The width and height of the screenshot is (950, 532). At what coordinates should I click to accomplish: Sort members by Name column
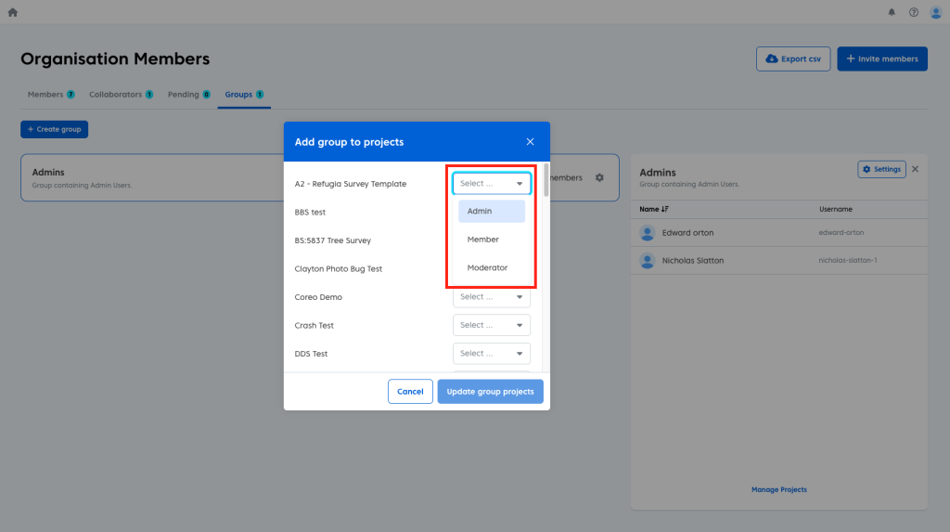pos(654,209)
